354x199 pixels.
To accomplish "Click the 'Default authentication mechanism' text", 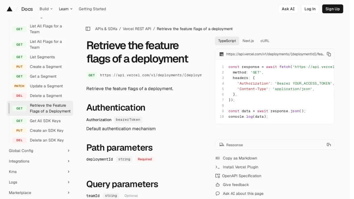I will pyautogui.click(x=121, y=129).
